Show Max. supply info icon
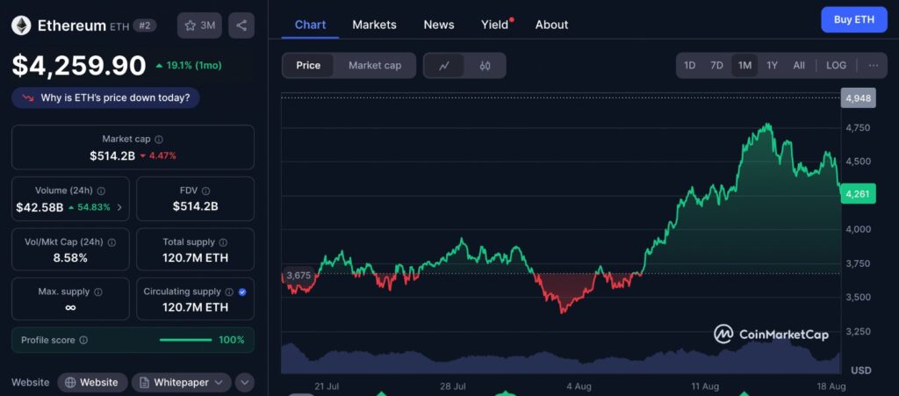 (x=98, y=292)
